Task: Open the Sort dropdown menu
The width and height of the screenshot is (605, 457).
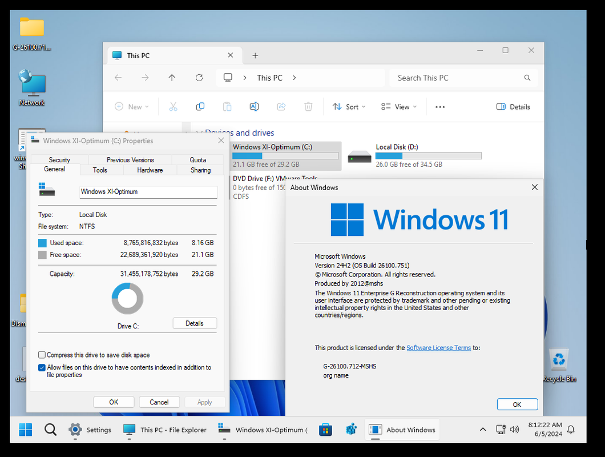Action: pos(349,107)
